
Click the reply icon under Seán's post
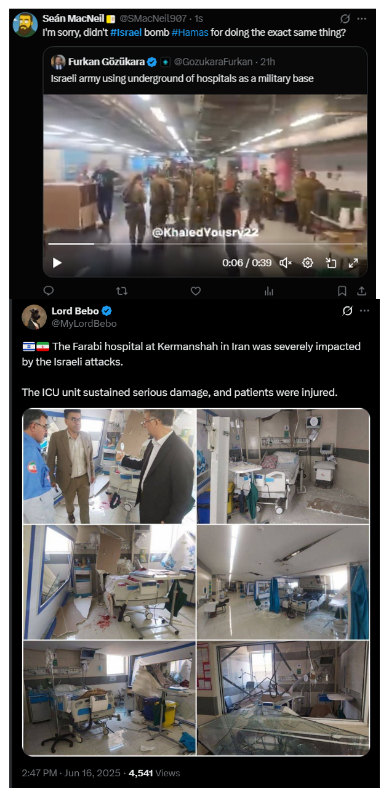[49, 290]
